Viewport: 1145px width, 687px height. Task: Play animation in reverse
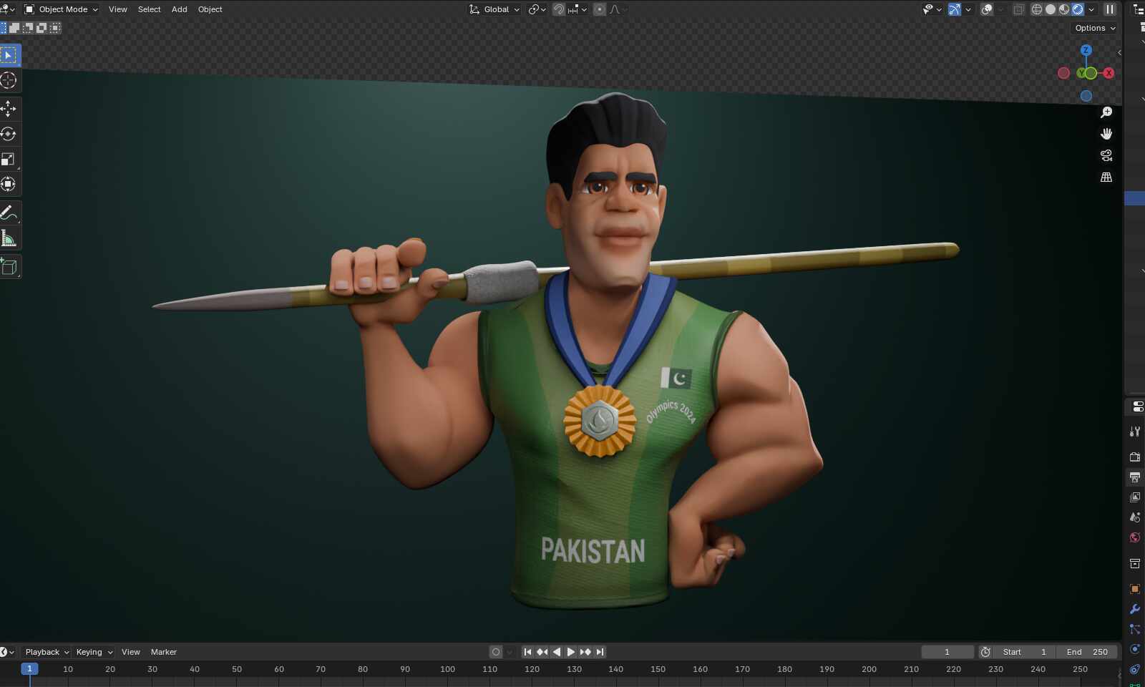tap(557, 652)
